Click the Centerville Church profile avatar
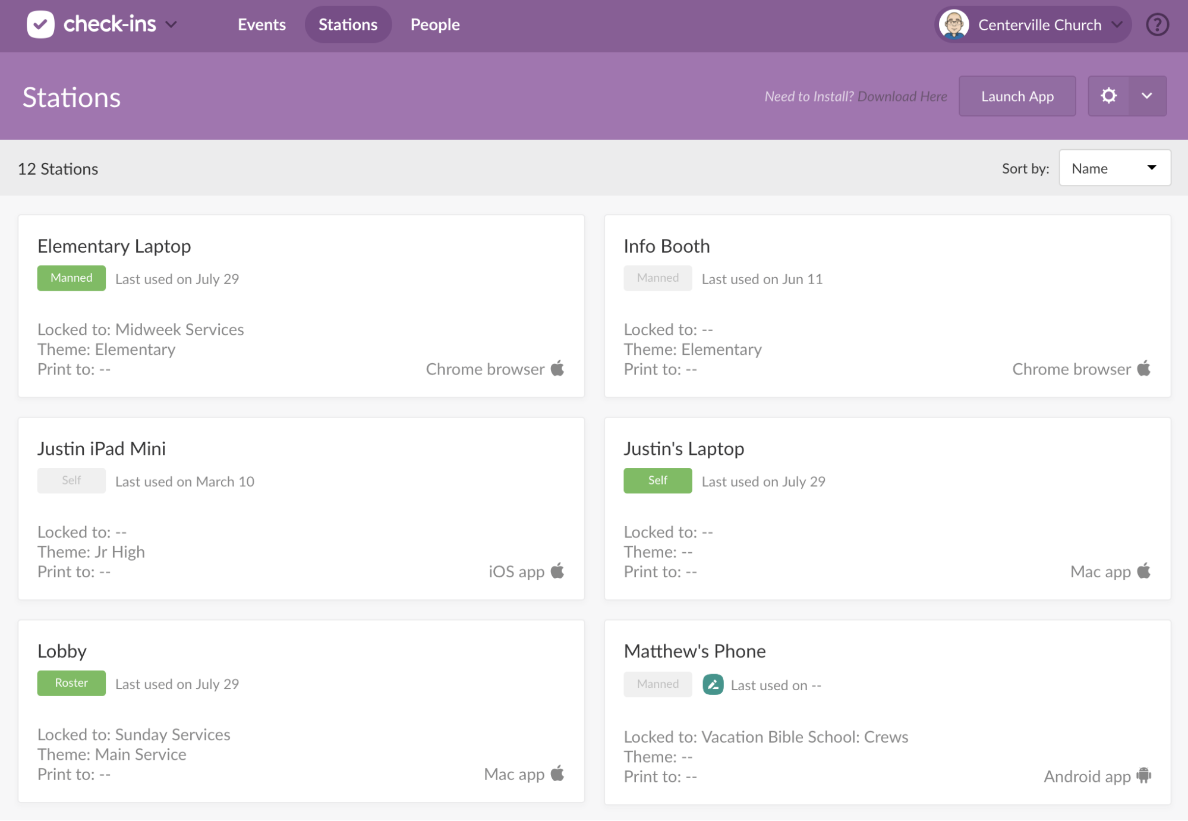 954,25
